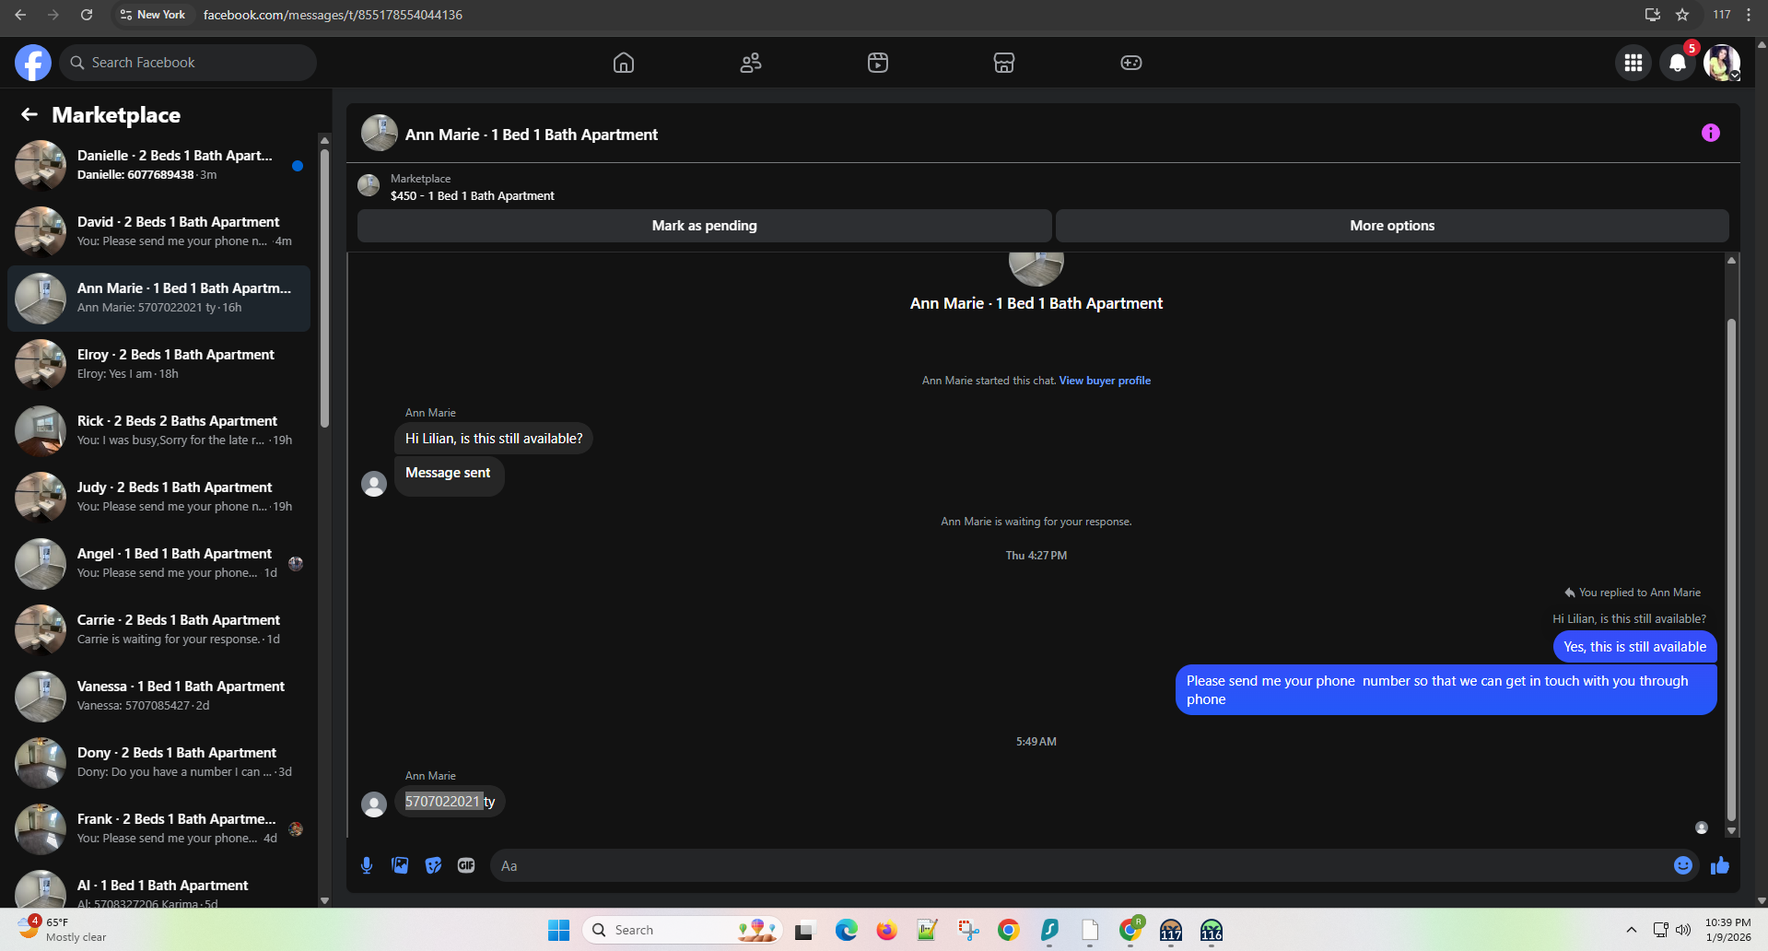Click the browser reload icon
Image resolution: width=1768 pixels, height=951 pixels.
87,15
